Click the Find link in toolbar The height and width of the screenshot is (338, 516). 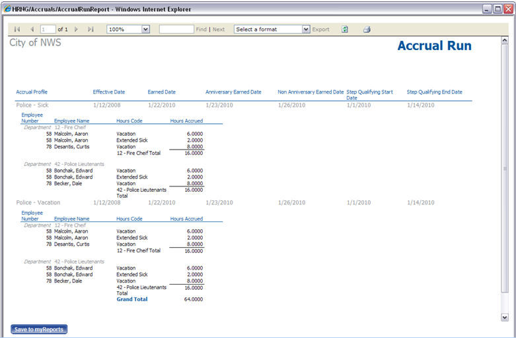[201, 30]
